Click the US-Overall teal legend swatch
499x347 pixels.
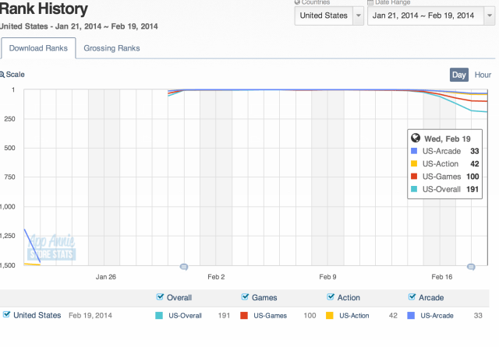(x=159, y=316)
